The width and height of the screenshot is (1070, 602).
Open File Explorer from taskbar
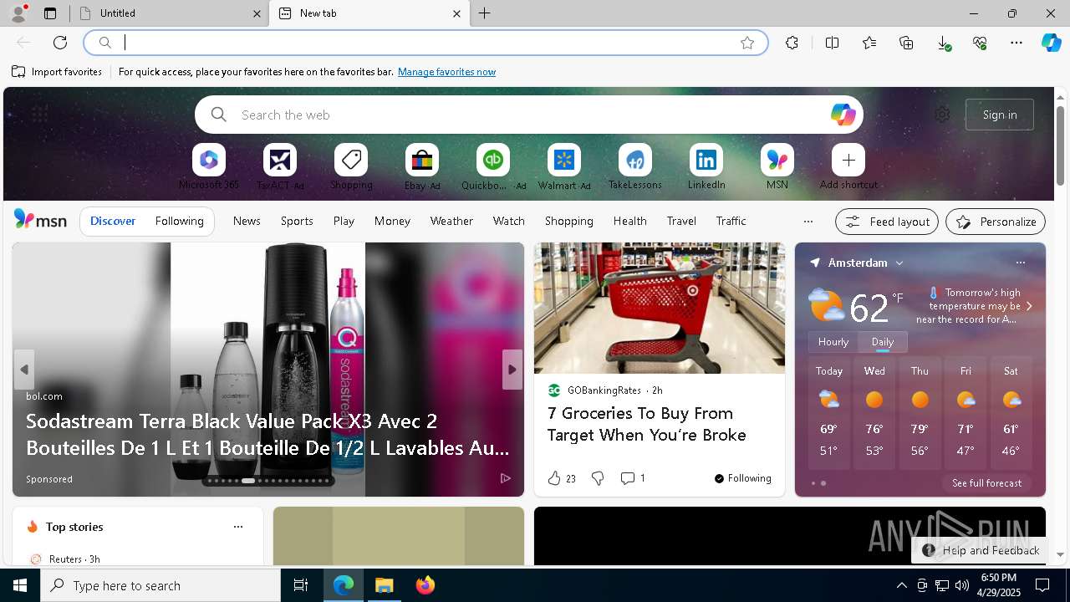pos(385,585)
